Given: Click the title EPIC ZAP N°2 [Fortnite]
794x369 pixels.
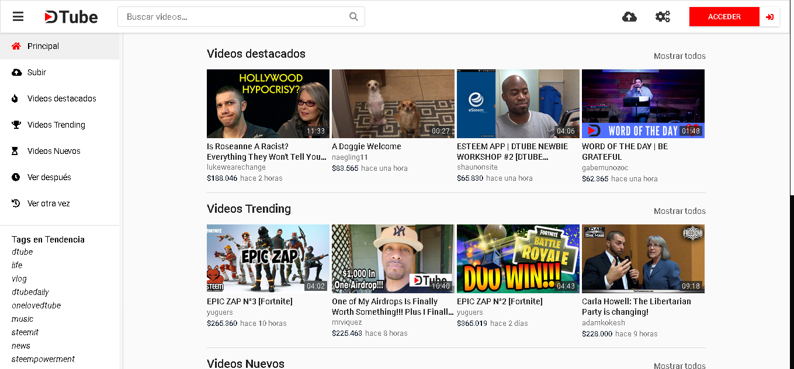Looking at the screenshot, I should pos(500,301).
